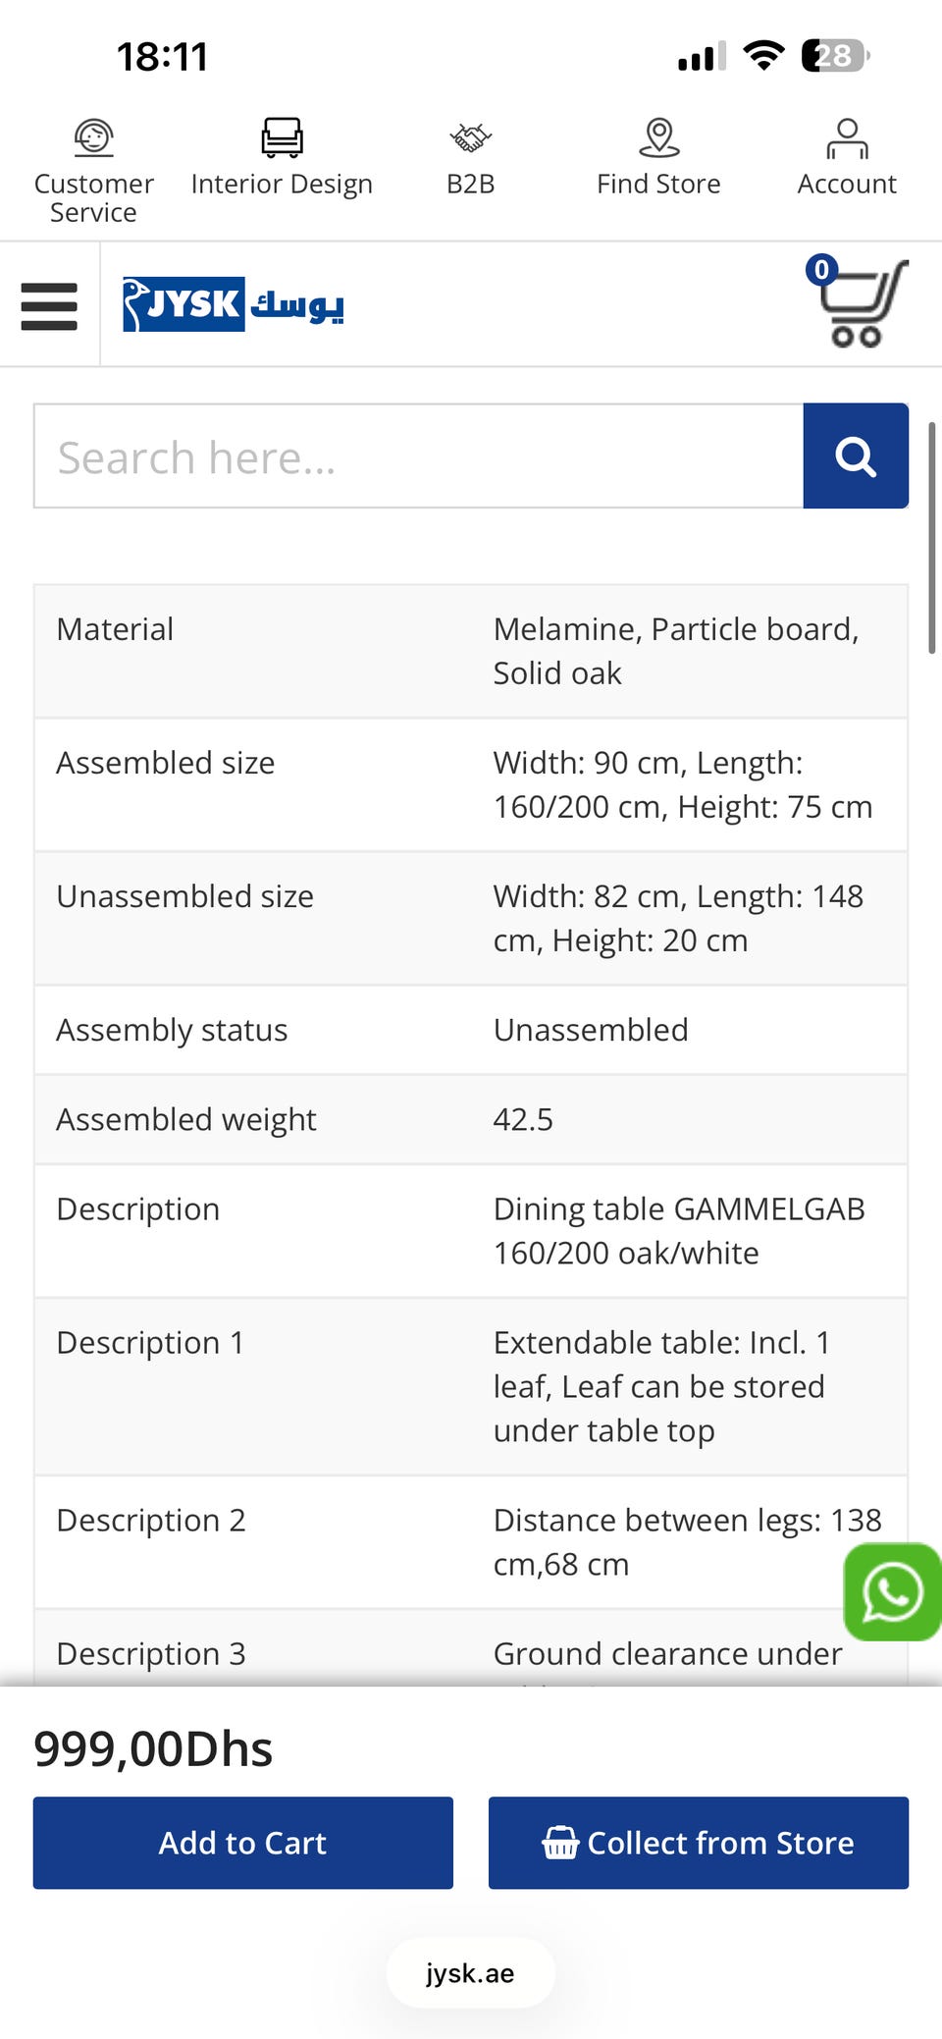942x2039 pixels.
Task: Open the hamburger menu
Action: [x=49, y=306]
